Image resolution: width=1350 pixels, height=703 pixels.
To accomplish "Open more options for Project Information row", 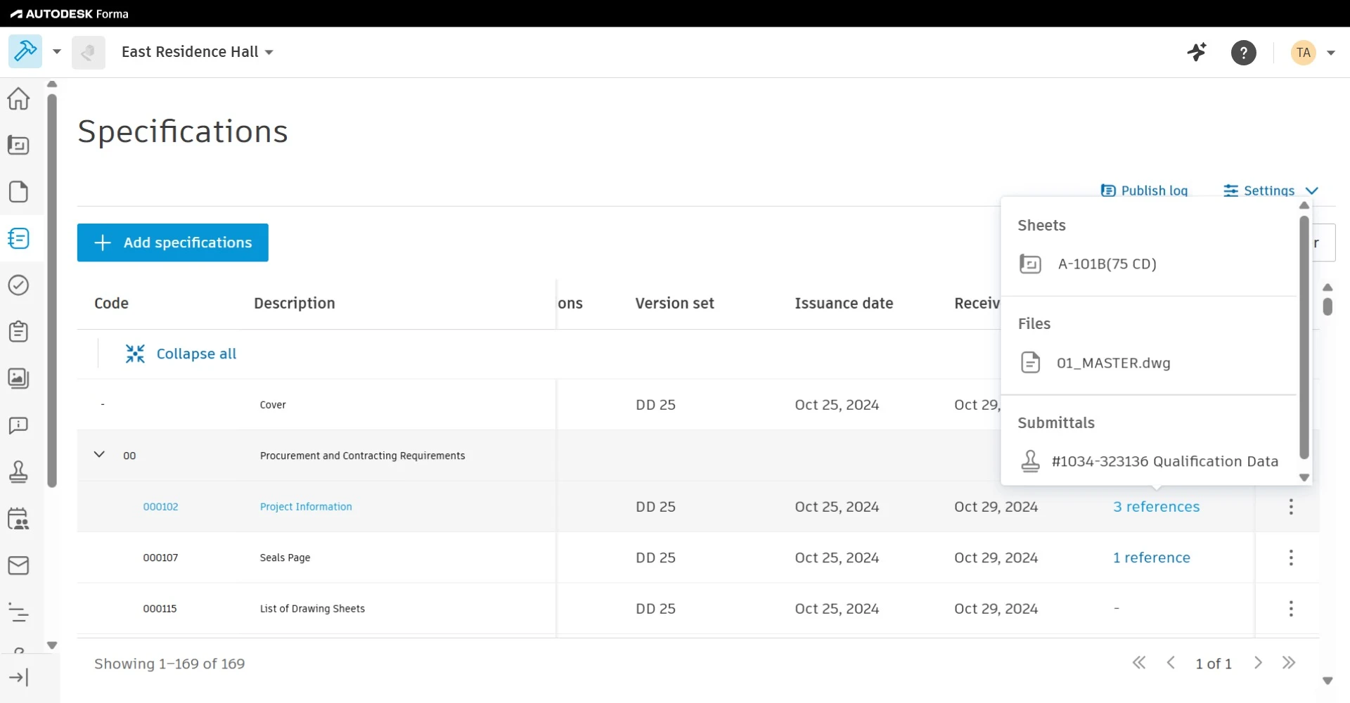I will 1291,507.
